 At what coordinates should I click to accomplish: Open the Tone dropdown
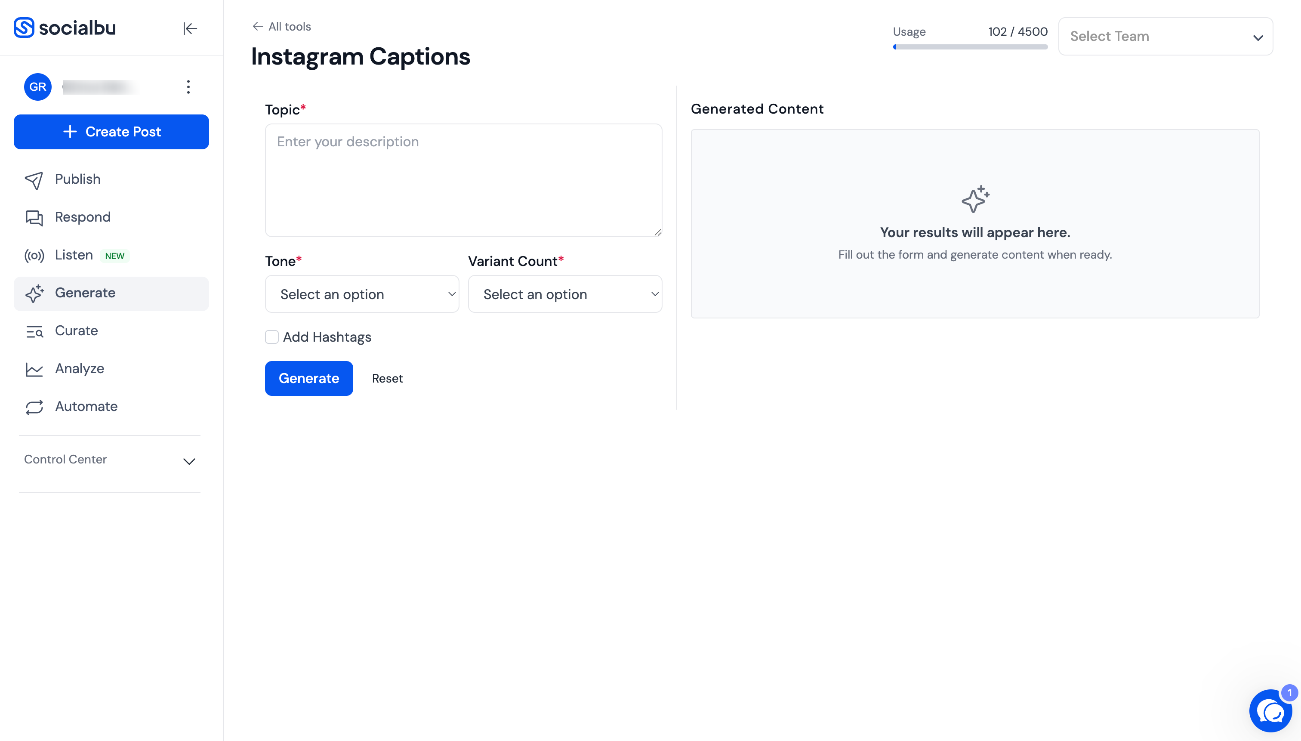pyautogui.click(x=362, y=294)
